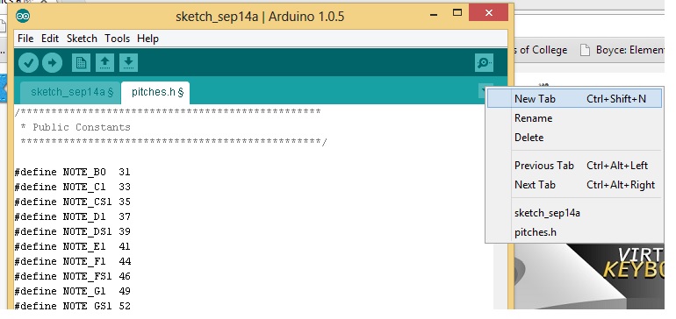This screenshot has width=676, height=319.
Task: Click the line '#define NOTE_D1 37'
Action: click(x=72, y=216)
